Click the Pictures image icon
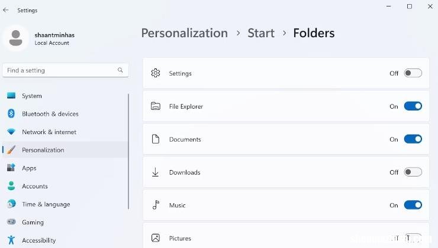438x248 pixels. [x=156, y=238]
